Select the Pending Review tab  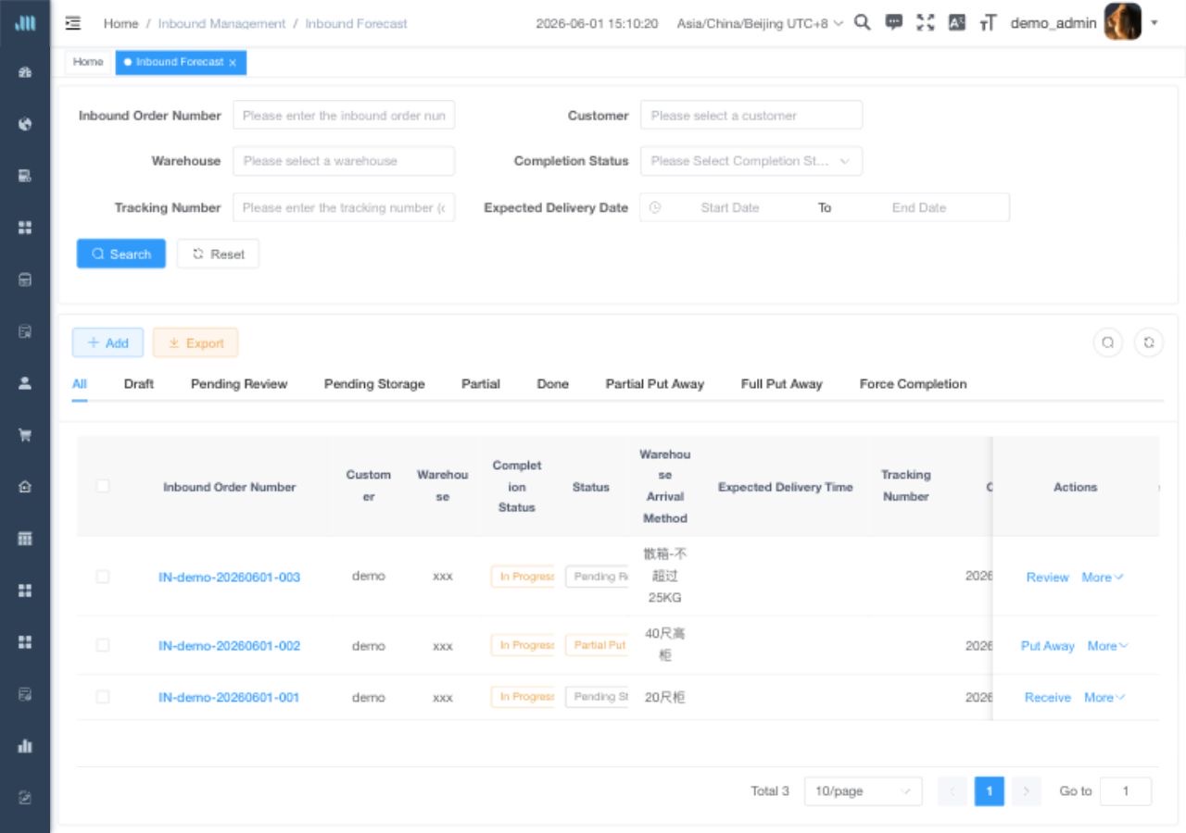click(239, 384)
